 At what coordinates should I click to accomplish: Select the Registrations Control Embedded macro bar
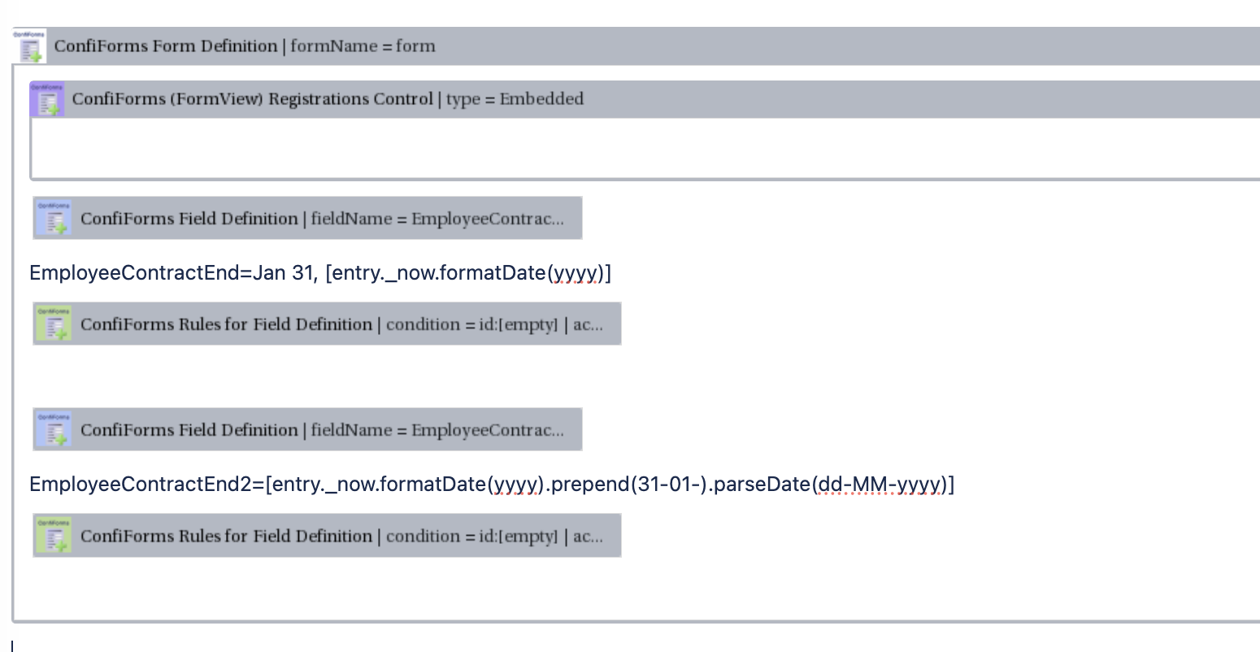pos(325,98)
